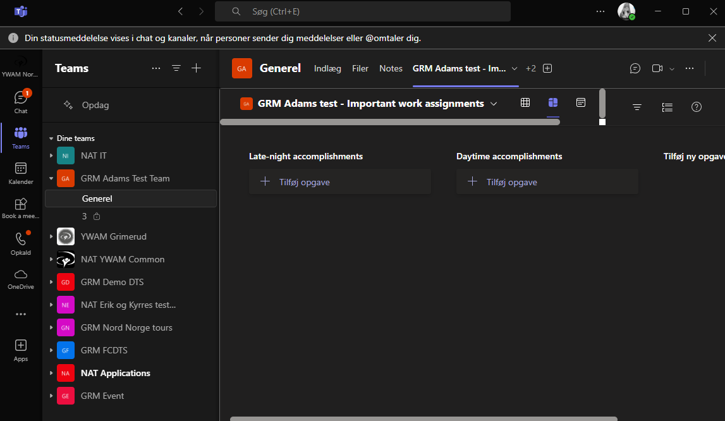The image size is (725, 421).
Task: Open the Chat section in the sidebar
Action: pyautogui.click(x=21, y=102)
